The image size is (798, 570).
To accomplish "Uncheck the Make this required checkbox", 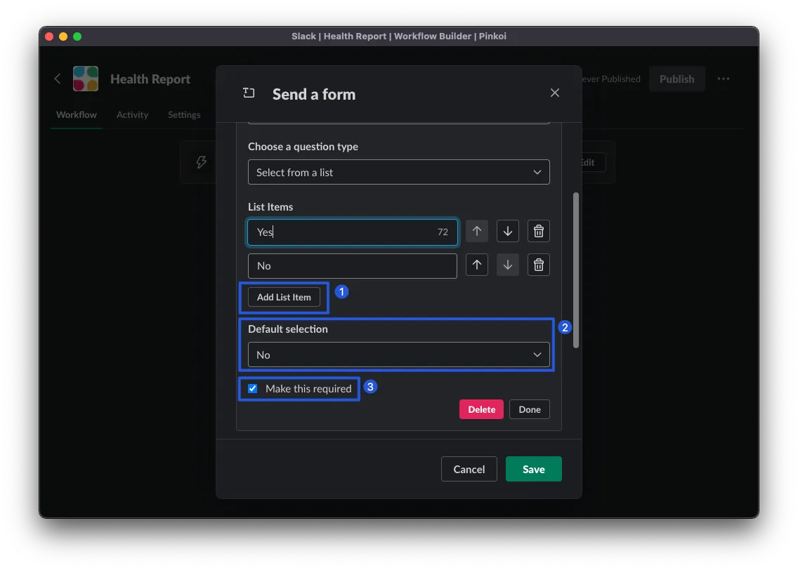I will (253, 389).
